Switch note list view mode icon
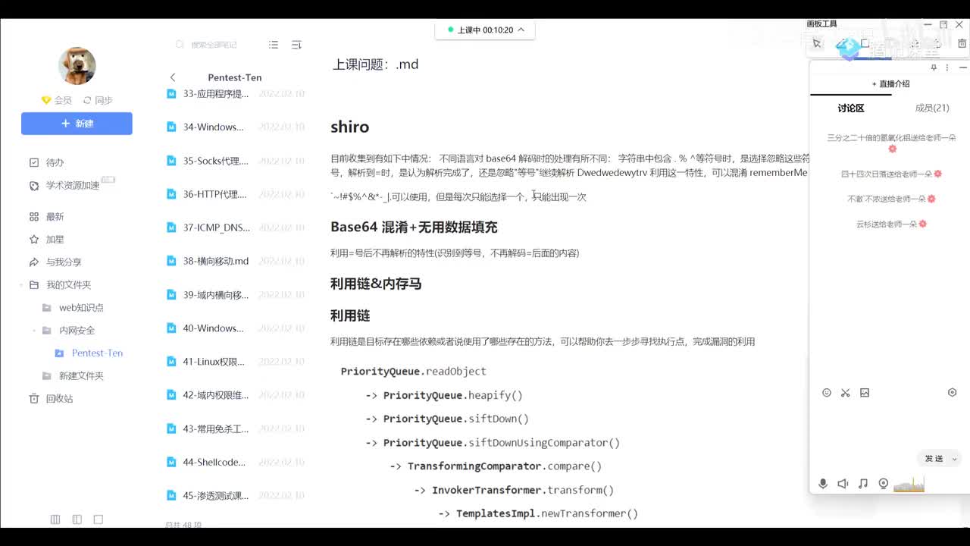Screen dimensions: 970x546 click(274, 45)
